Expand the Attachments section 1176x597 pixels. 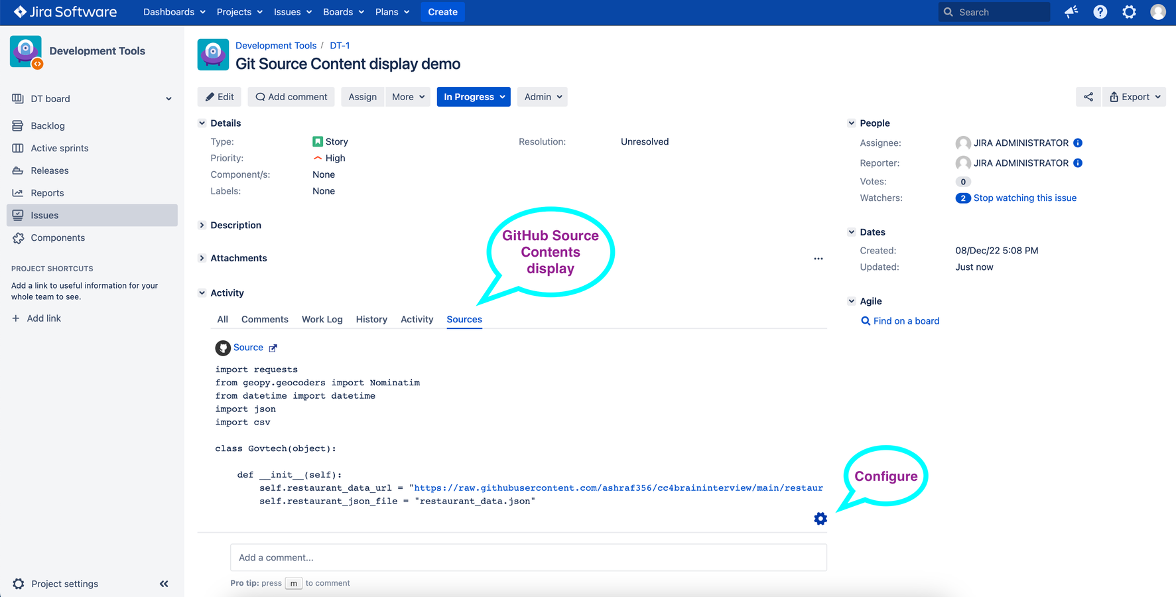coord(202,258)
